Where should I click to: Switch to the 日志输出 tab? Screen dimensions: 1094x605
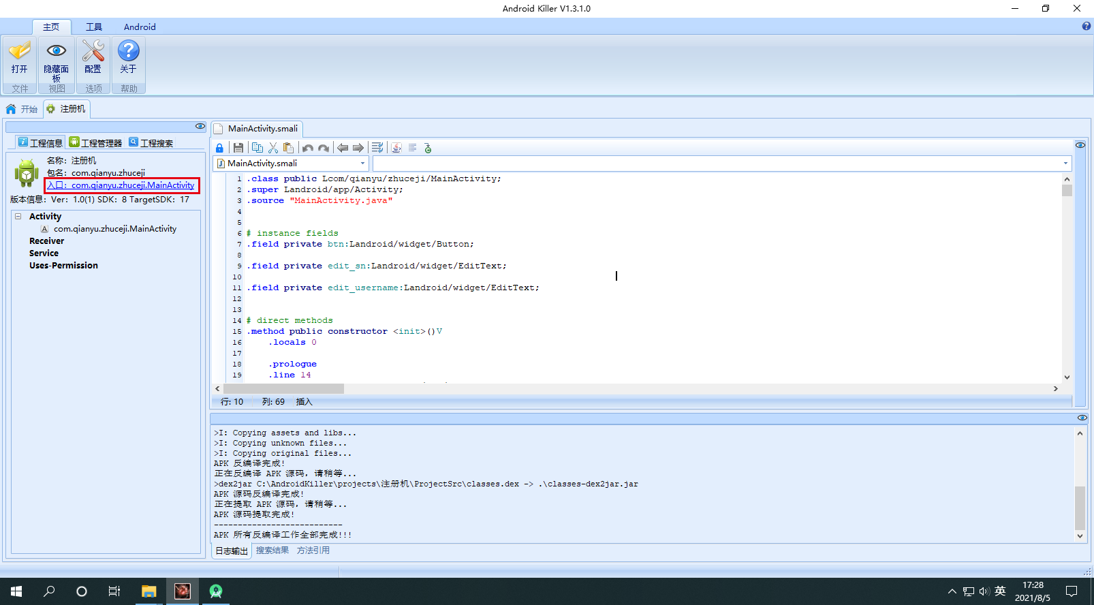232,551
